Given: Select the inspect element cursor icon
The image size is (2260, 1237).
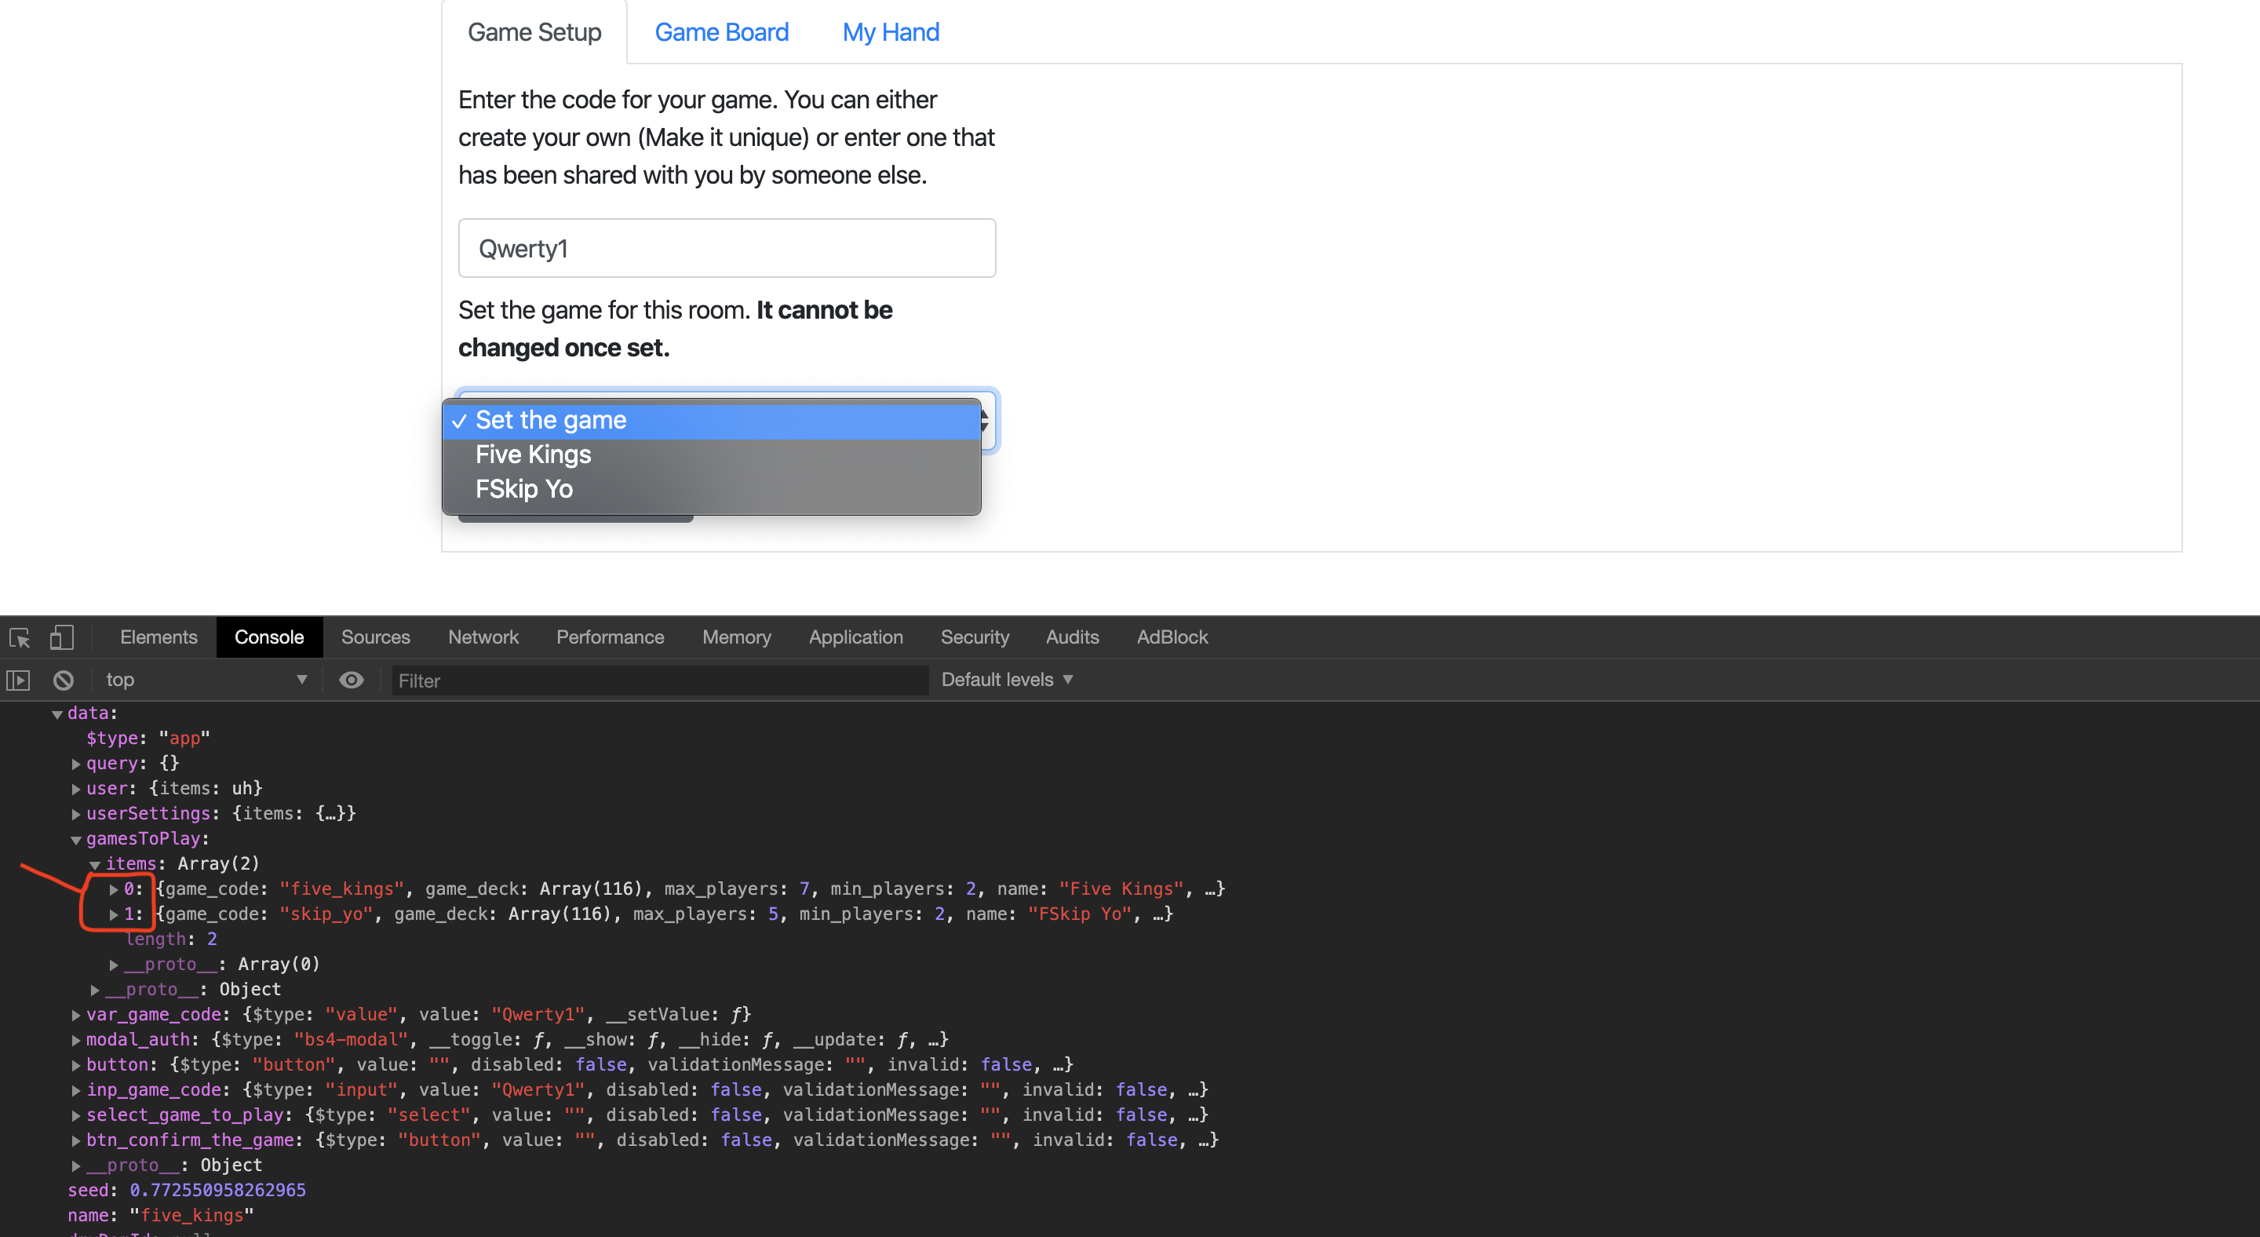Looking at the screenshot, I should tap(20, 638).
